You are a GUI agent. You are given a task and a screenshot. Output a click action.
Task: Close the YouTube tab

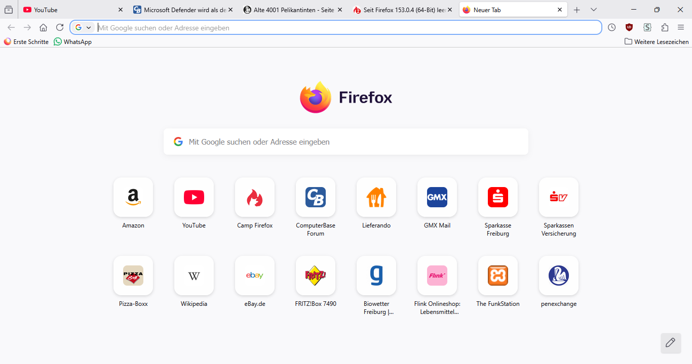click(121, 10)
